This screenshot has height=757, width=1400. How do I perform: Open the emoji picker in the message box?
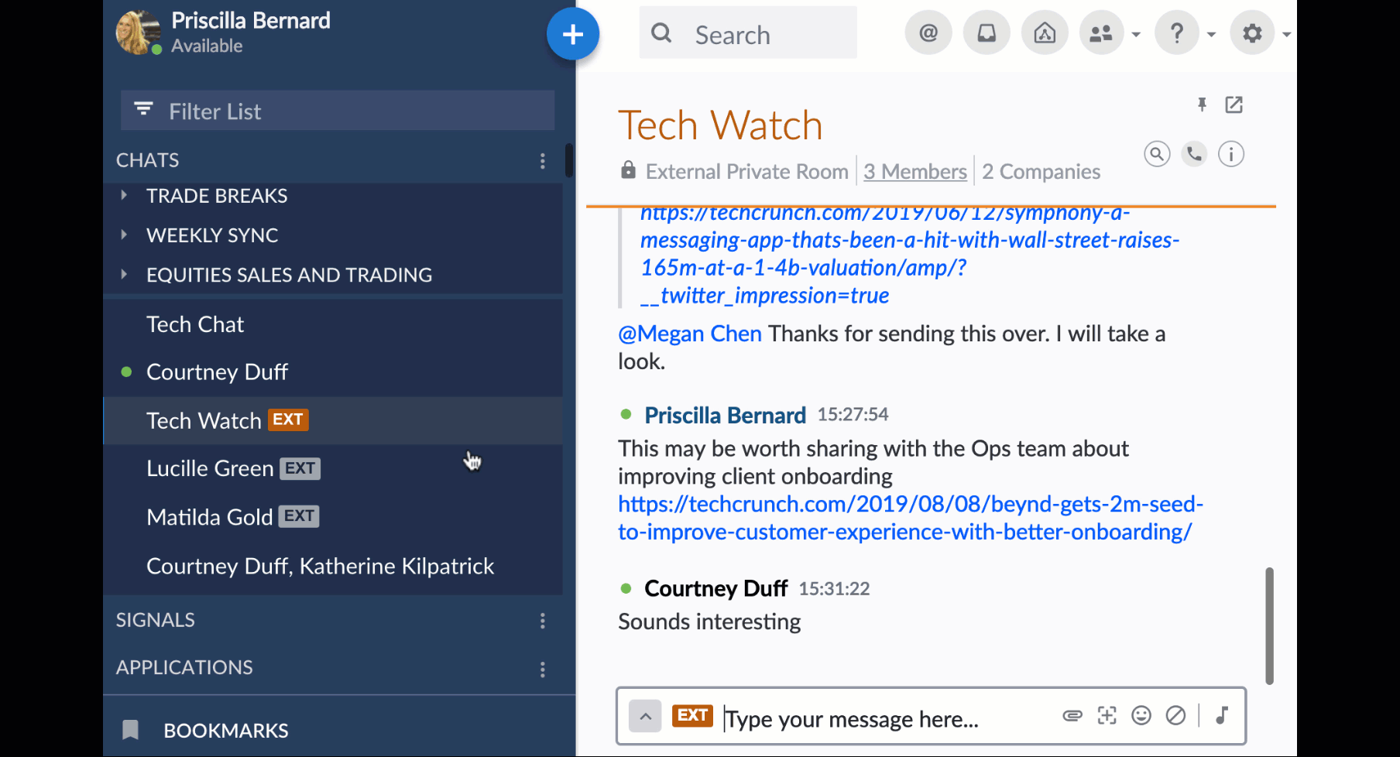point(1141,716)
